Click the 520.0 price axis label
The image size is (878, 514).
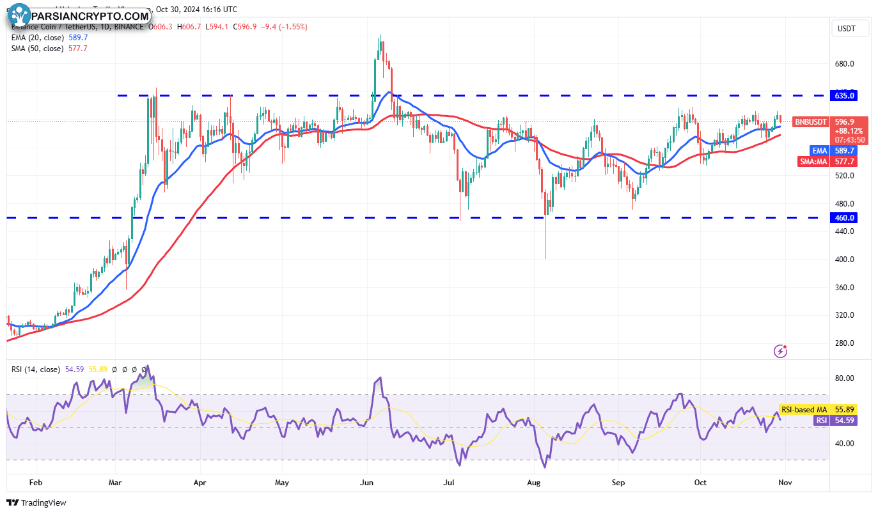pyautogui.click(x=844, y=176)
